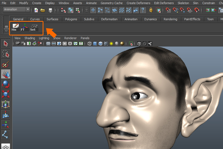Click the panel select camera icon
The image size is (223, 149).
coord(17,44)
